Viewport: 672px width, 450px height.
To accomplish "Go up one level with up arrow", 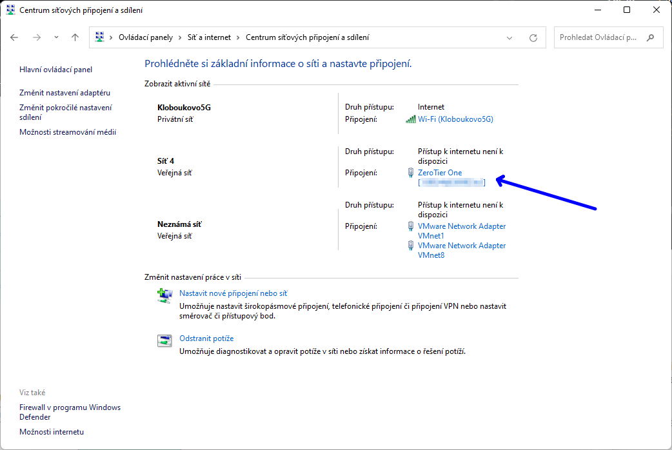I will (x=75, y=37).
